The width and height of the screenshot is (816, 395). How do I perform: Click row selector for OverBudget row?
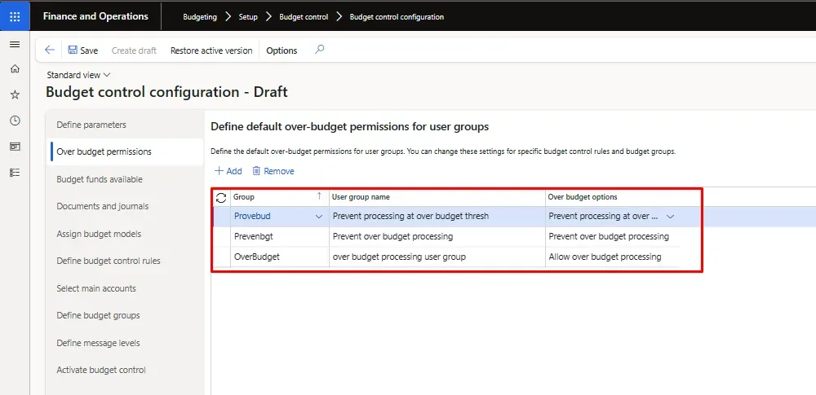pyautogui.click(x=222, y=257)
